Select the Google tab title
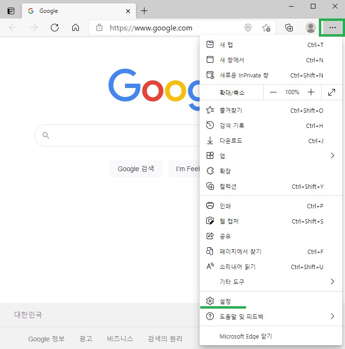This screenshot has width=345, height=349. (48, 11)
